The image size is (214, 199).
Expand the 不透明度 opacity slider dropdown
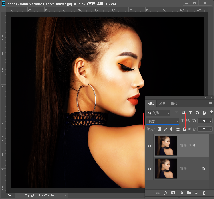211,121
